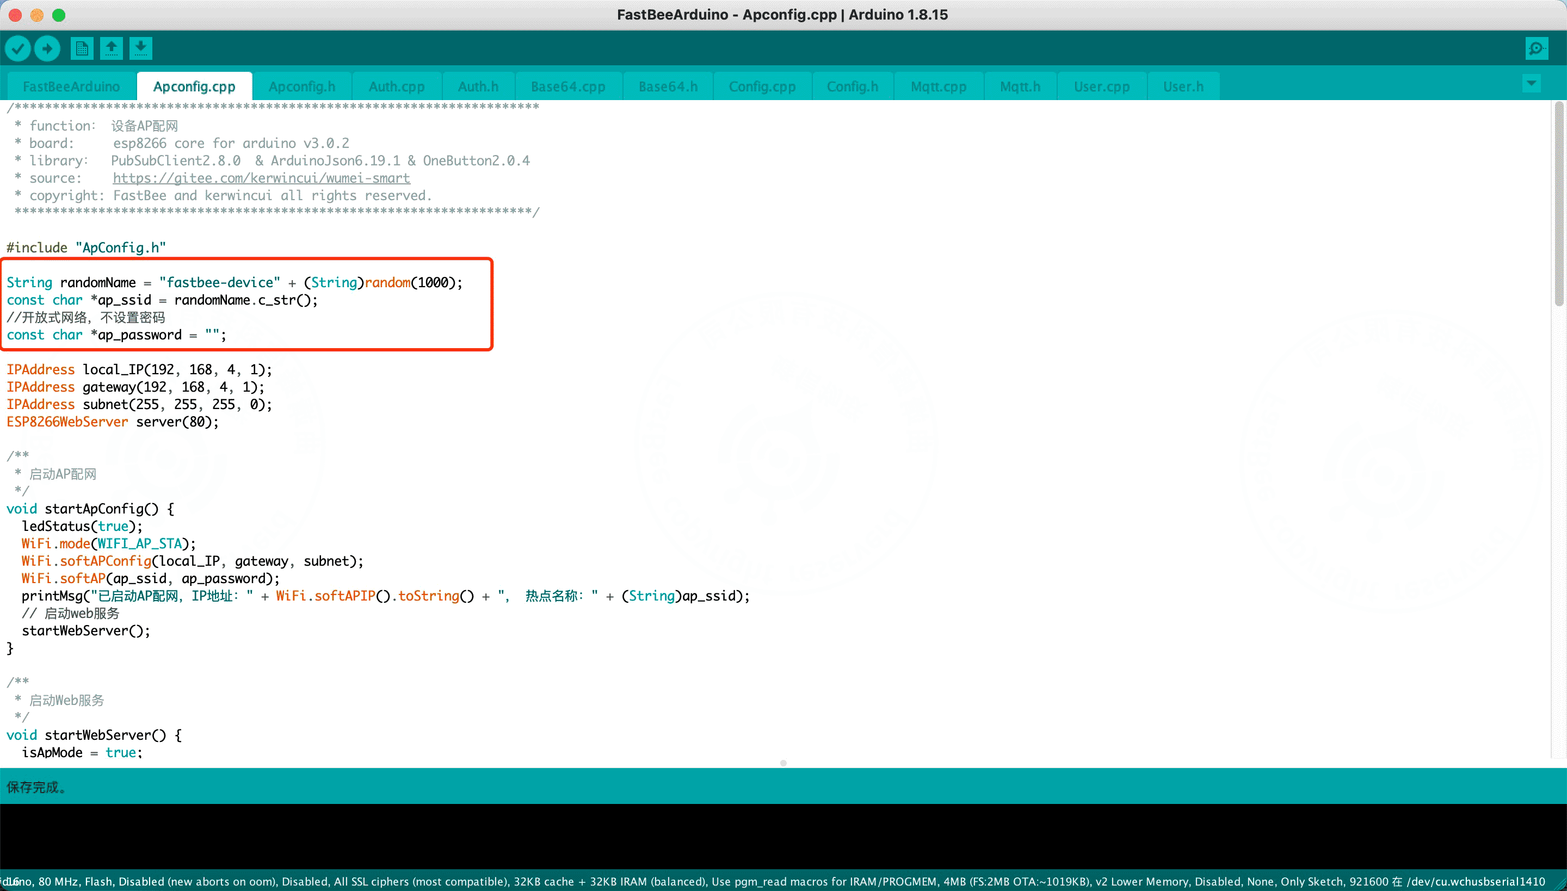
Task: Click the IPAddress local_IP line
Action: coord(139,370)
